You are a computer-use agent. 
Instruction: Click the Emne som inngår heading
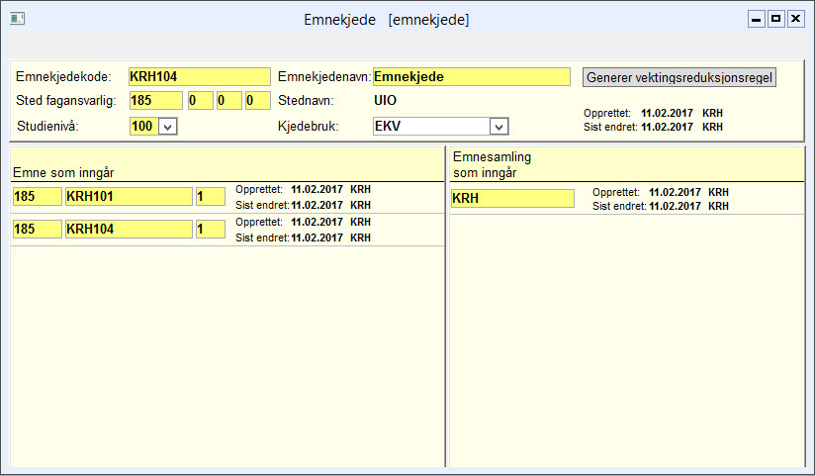pos(63,173)
